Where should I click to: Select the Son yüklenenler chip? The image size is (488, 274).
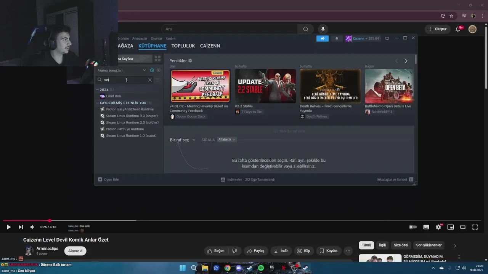click(x=429, y=245)
